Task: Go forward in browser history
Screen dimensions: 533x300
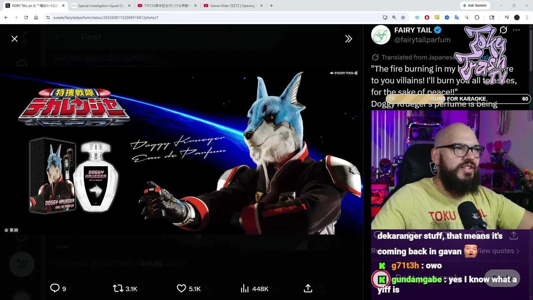Action: 16,17
